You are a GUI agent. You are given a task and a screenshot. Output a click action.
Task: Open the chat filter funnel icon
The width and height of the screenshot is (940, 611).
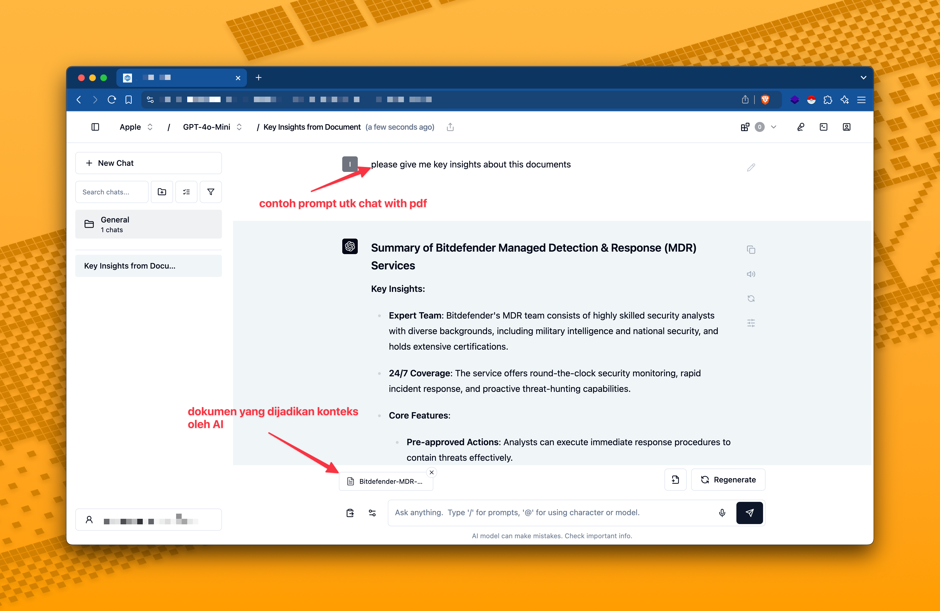click(211, 192)
